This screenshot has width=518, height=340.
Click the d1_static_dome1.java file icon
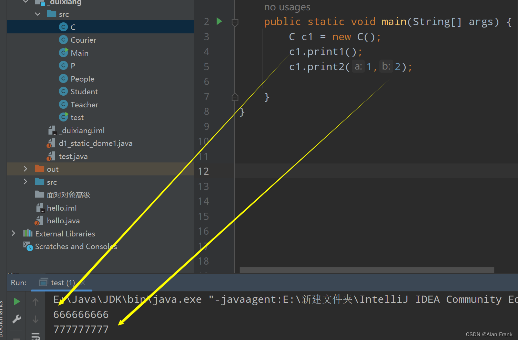[51, 143]
